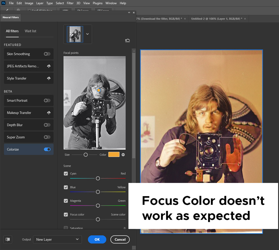Image resolution: width=279 pixels, height=250 pixels.
Task: Open the Layer menu
Action: (x=40, y=3)
